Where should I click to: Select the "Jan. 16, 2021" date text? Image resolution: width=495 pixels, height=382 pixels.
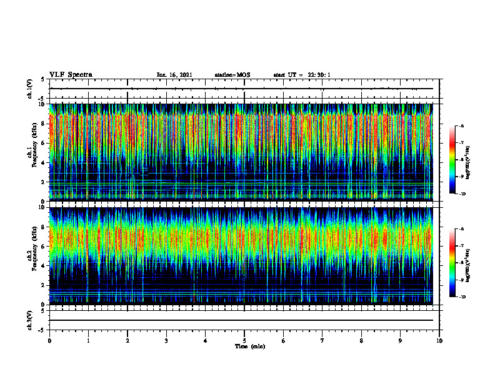[x=174, y=75]
